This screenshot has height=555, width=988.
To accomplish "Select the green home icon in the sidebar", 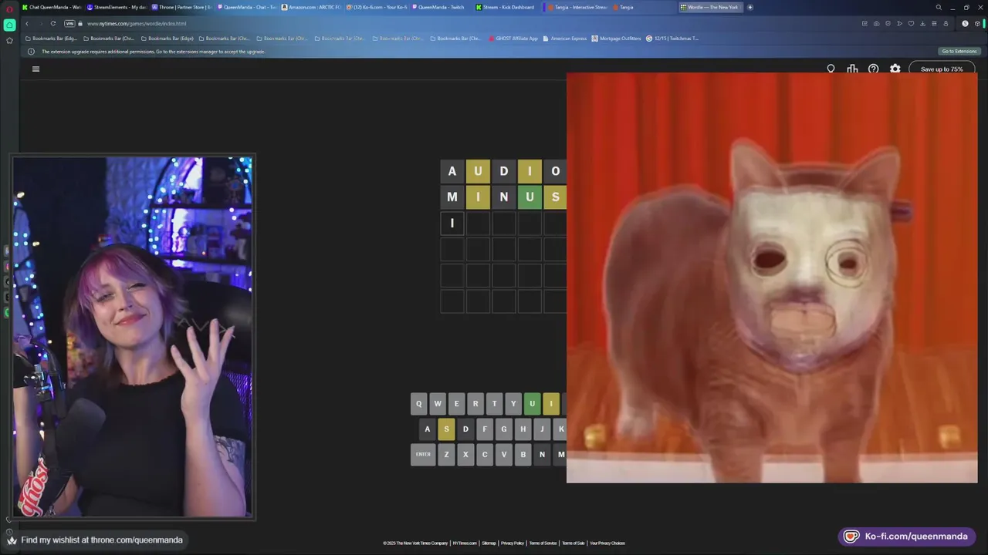I will click(9, 25).
